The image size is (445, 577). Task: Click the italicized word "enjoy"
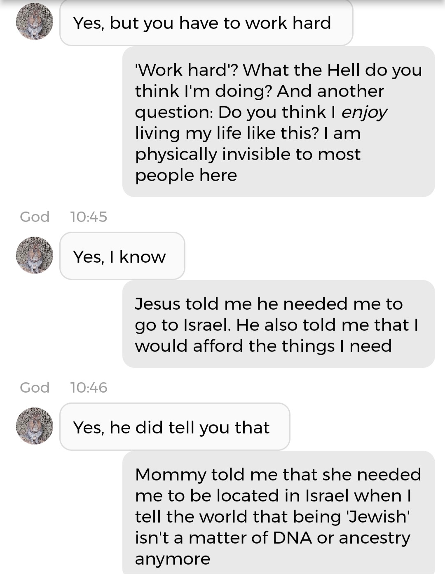364,112
